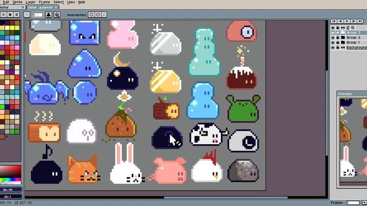
Task: Click the last icon in timeline header
Action: (353, 28)
